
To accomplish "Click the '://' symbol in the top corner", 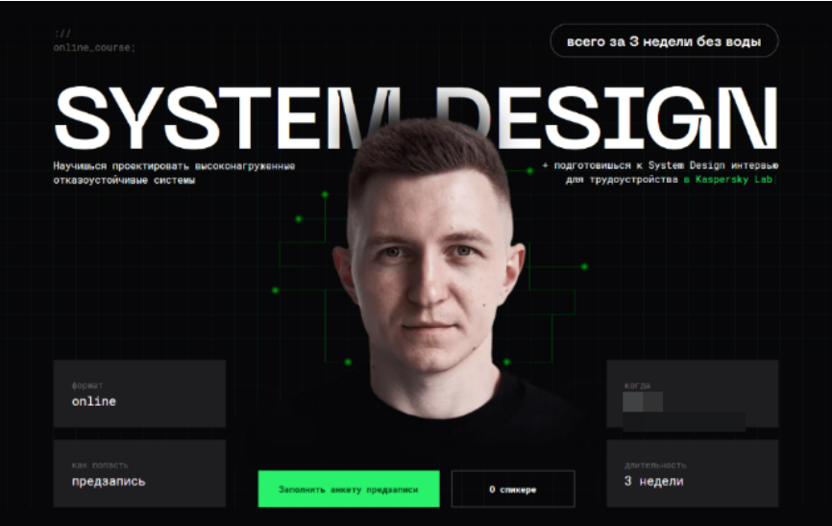I will pos(62,34).
